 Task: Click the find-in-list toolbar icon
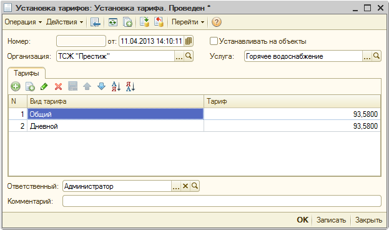click(x=96, y=22)
